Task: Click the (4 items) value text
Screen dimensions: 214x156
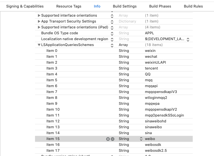Action: click(152, 27)
